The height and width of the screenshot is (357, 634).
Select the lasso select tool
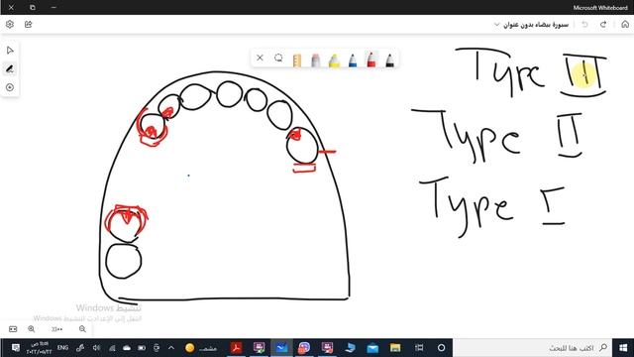[x=278, y=58]
